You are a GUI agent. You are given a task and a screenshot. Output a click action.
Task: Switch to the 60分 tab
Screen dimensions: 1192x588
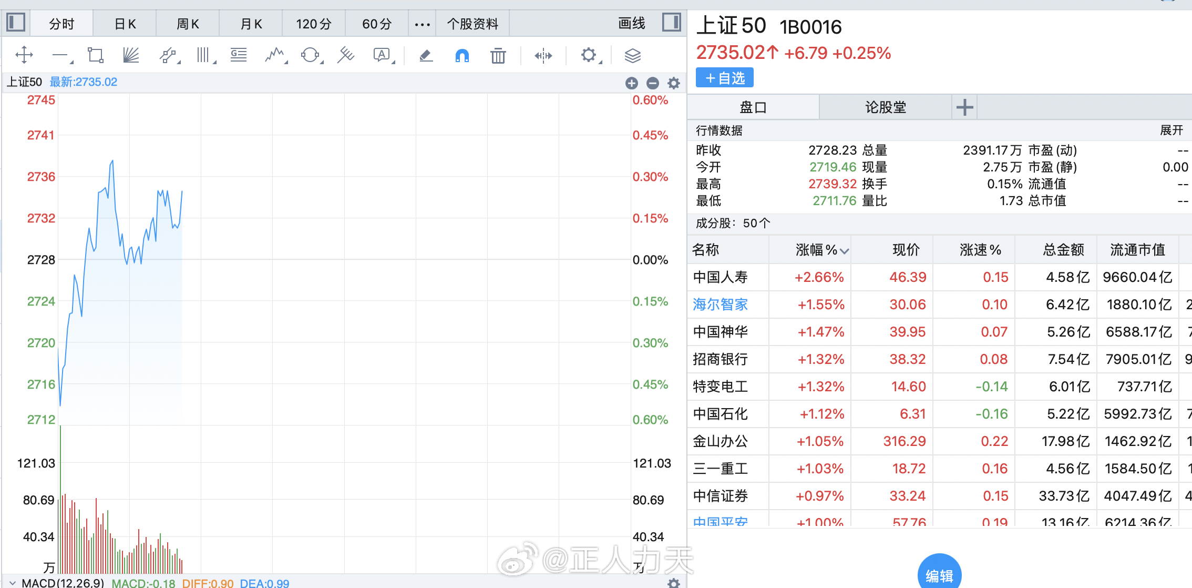pos(377,24)
